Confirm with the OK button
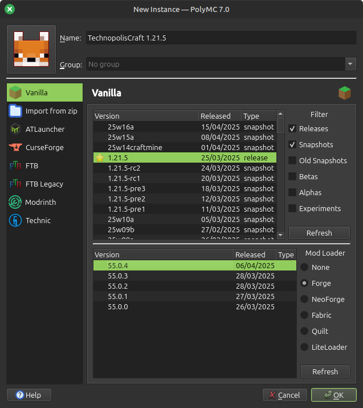Image resolution: width=363 pixels, height=408 pixels. [x=333, y=395]
